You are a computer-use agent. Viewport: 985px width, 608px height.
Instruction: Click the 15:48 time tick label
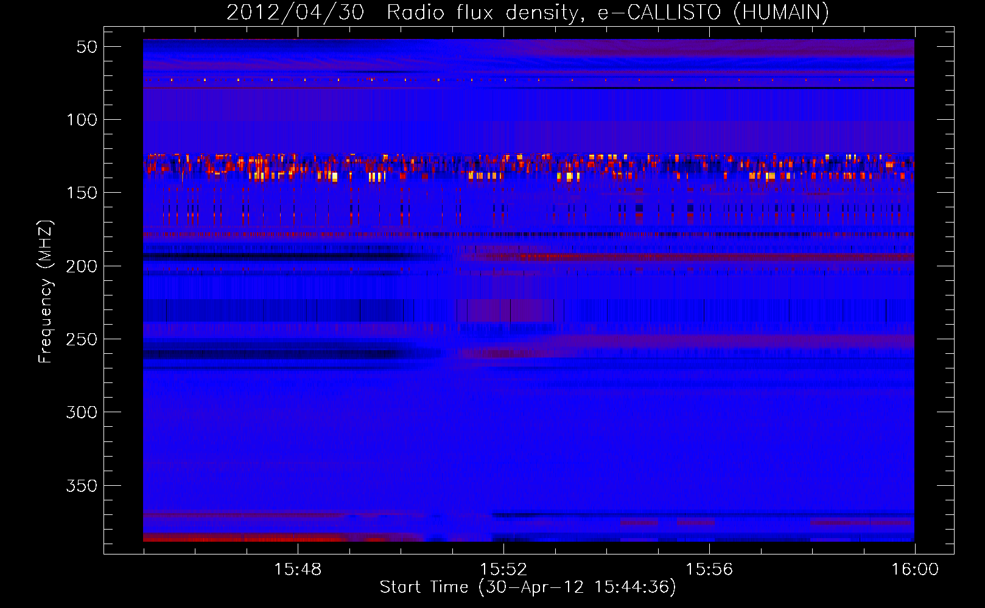[298, 569]
